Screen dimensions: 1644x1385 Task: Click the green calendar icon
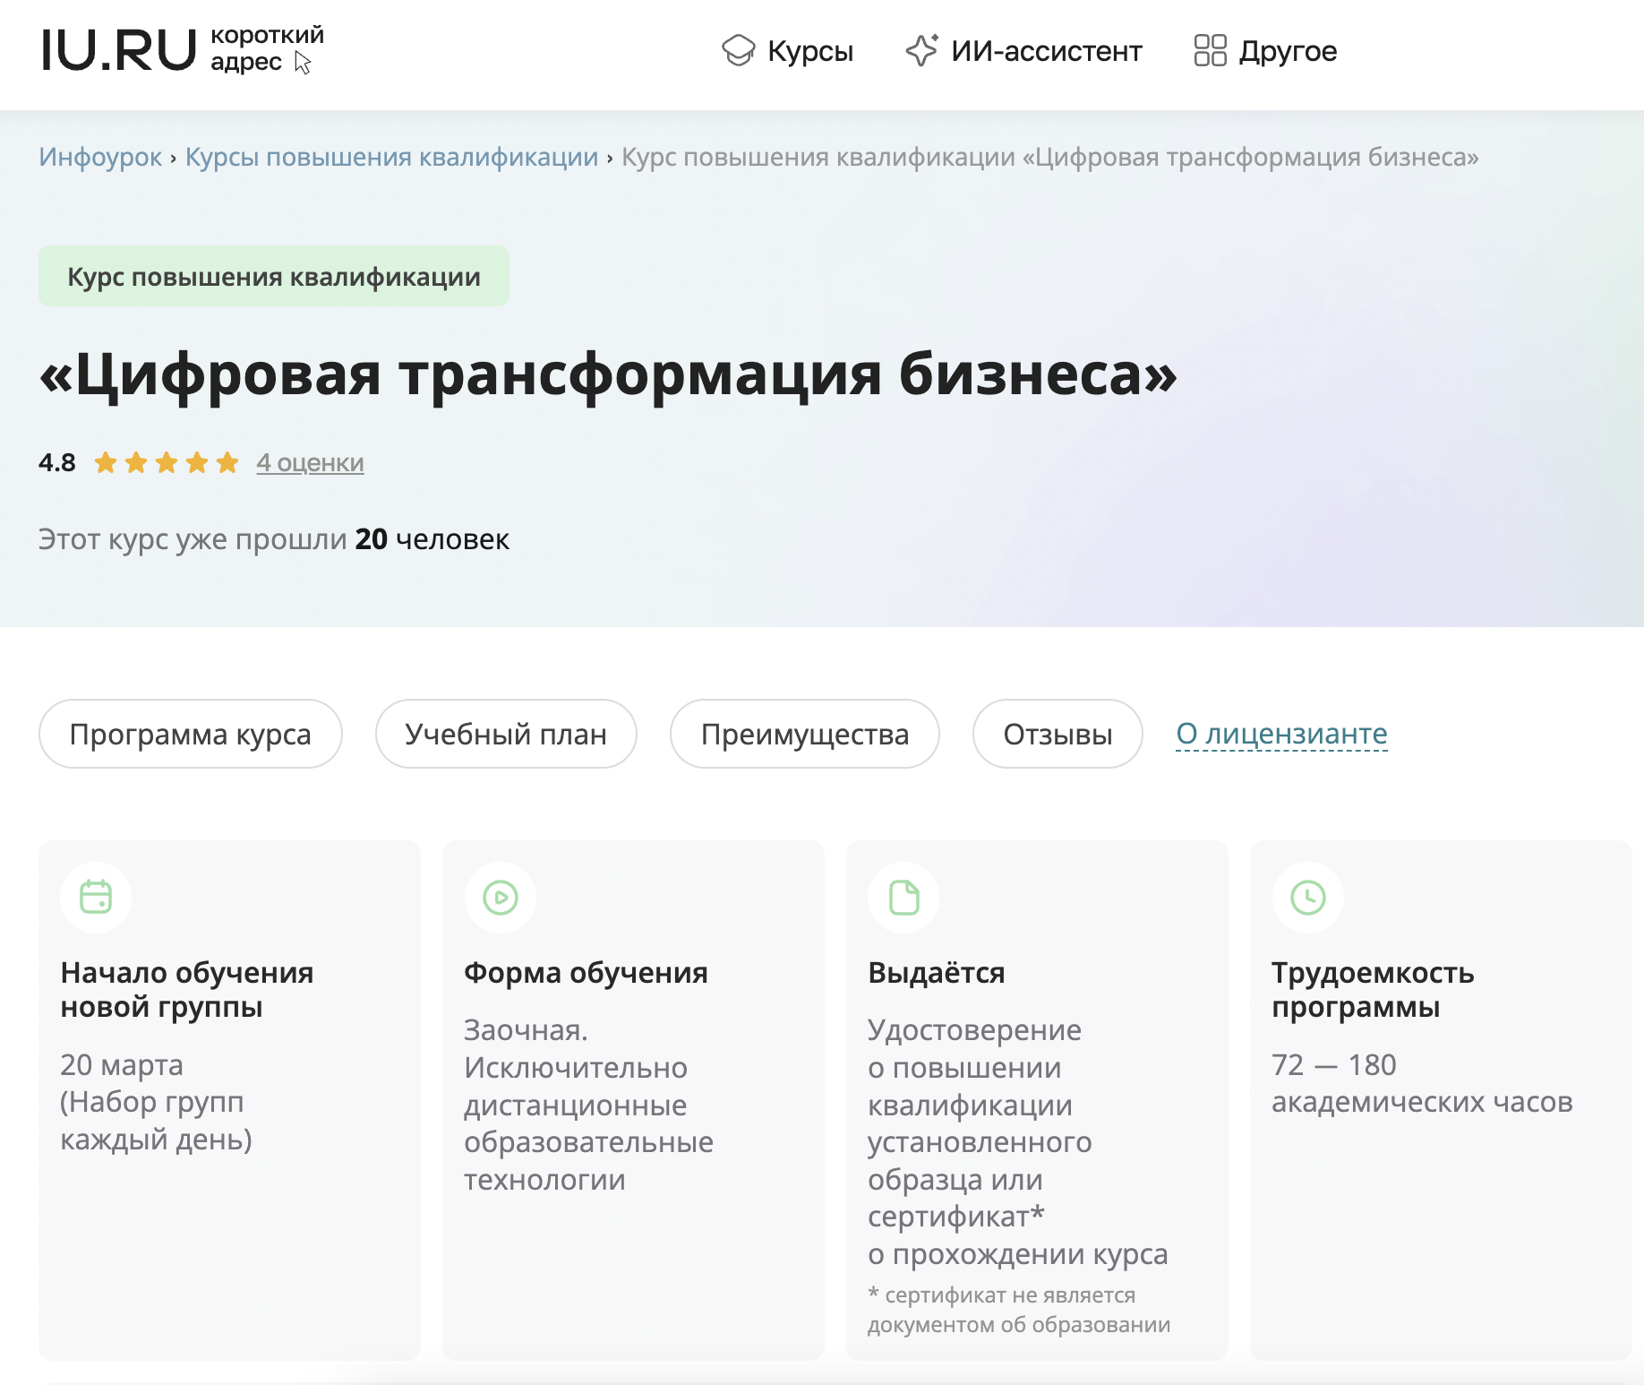click(x=96, y=897)
